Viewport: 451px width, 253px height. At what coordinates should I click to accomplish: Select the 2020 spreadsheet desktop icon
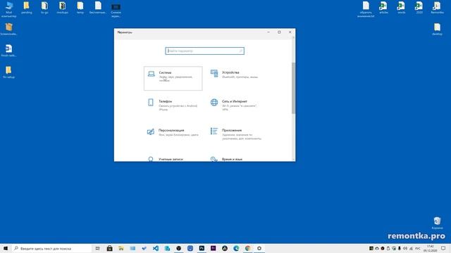[x=419, y=8]
